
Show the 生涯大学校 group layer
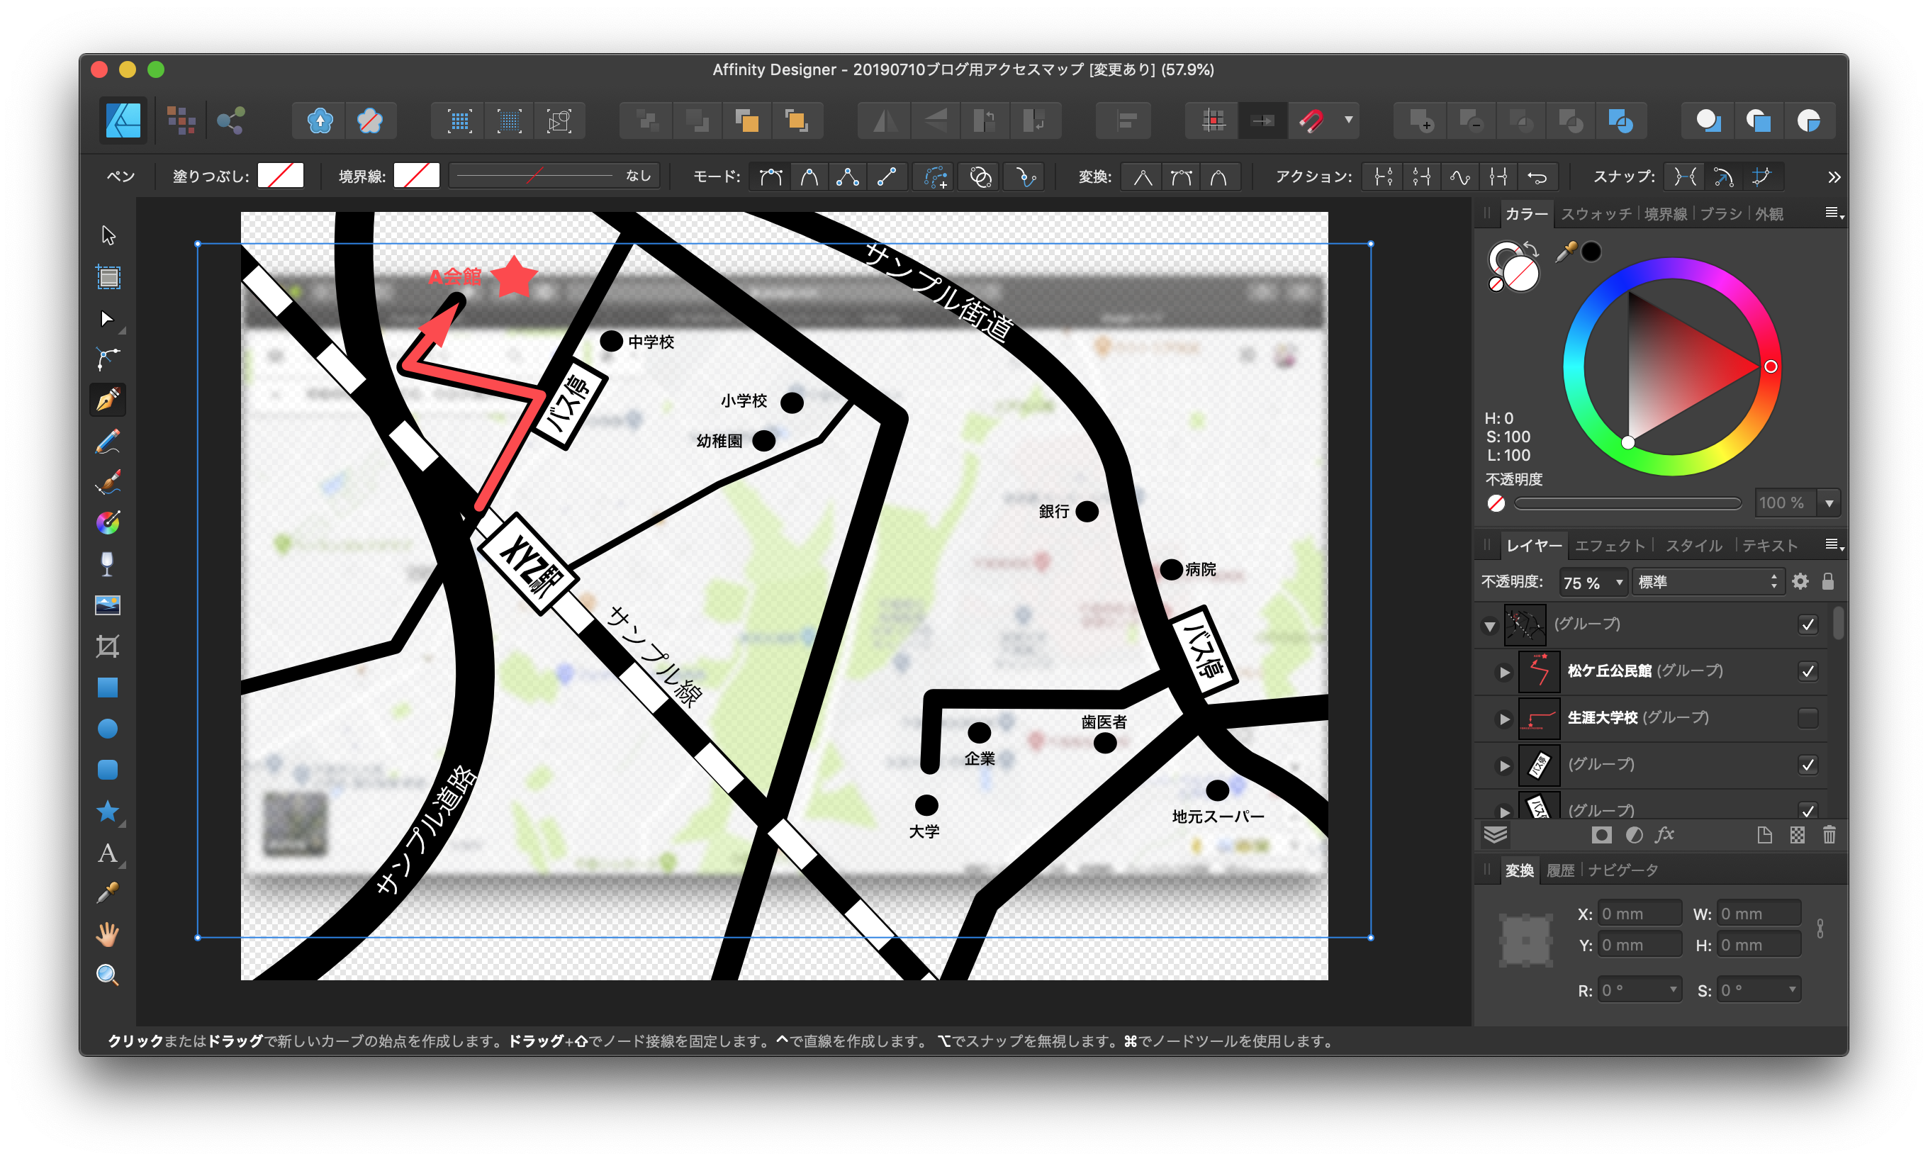point(1807,717)
